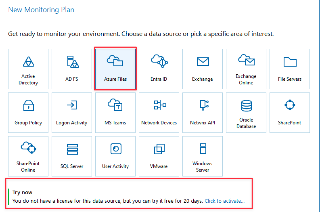320x212 pixels.
Task: Choose the VMware data source
Action: [x=159, y=156]
